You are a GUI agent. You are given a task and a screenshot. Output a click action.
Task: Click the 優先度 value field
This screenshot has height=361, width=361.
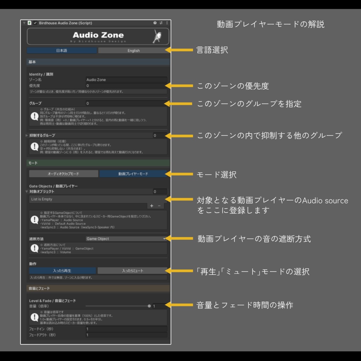pos(126,86)
